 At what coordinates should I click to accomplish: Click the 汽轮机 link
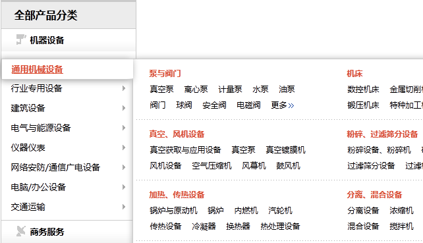280,210
